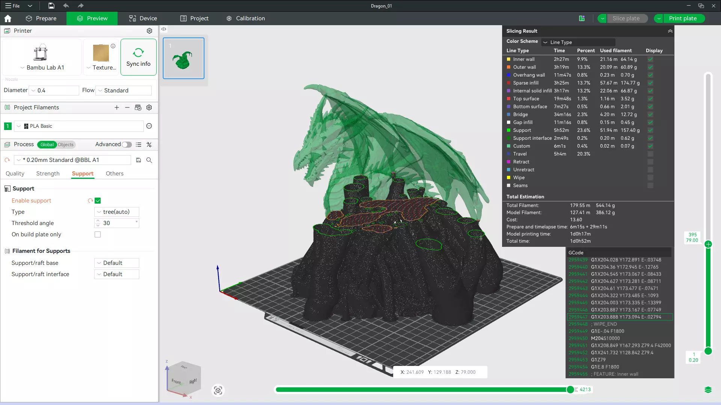Click the Home icon
This screenshot has width=721, height=405.
click(8, 18)
